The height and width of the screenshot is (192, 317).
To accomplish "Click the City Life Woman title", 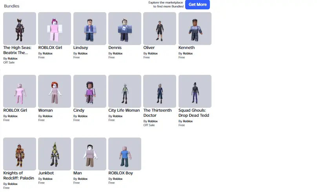I will point(124,110).
